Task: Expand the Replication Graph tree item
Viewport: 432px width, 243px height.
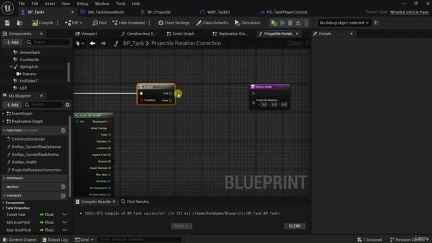Action: pos(3,122)
